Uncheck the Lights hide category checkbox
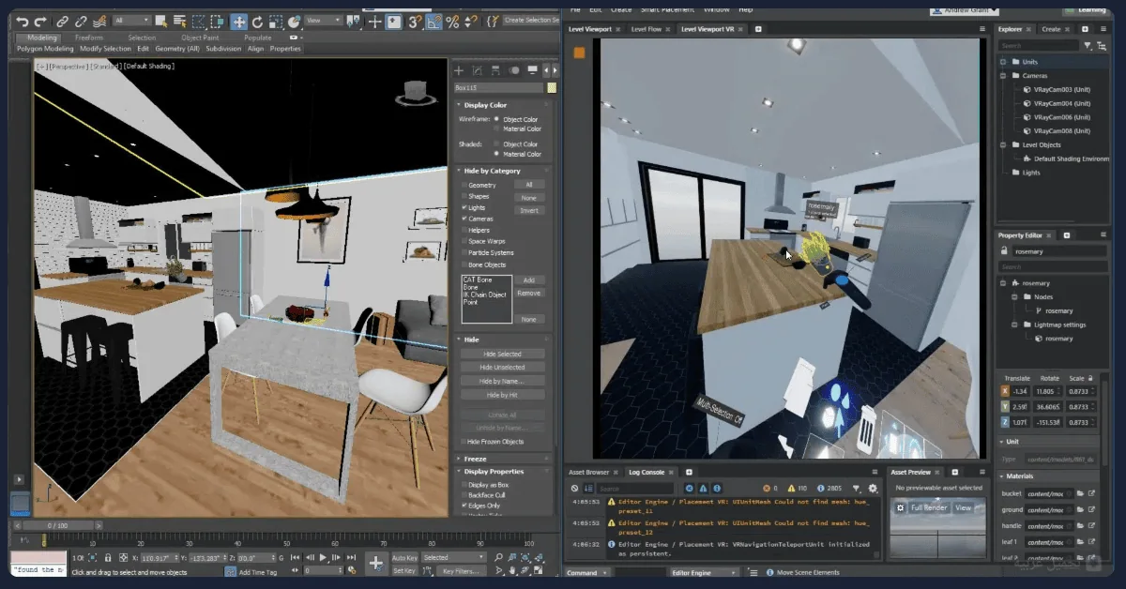Viewport: 1126px width, 589px height. click(x=464, y=207)
